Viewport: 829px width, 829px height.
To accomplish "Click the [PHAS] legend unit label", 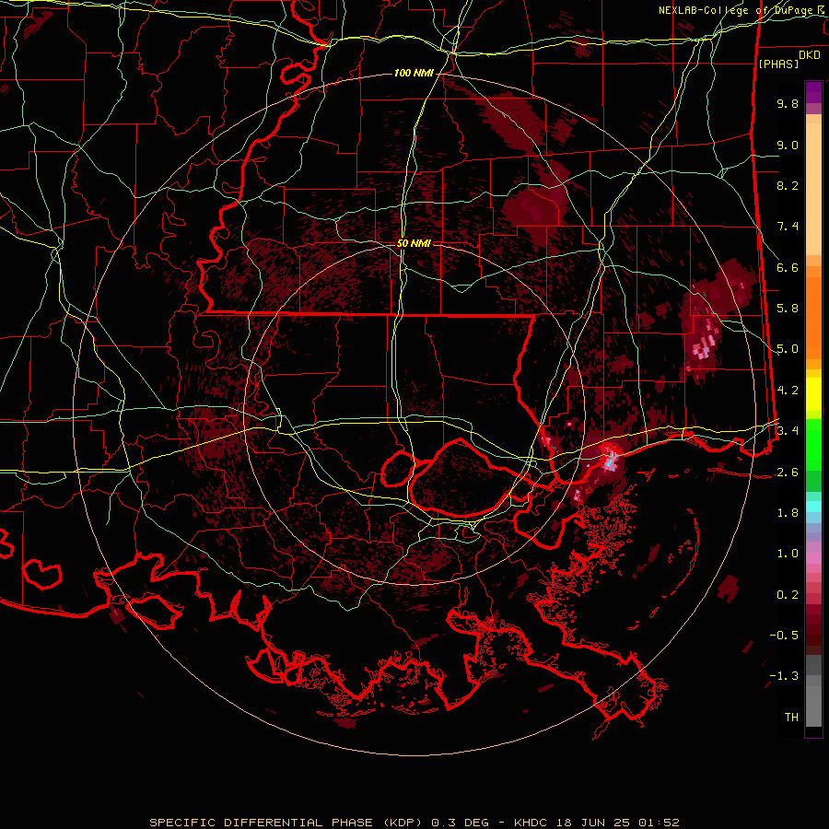I will pos(778,64).
